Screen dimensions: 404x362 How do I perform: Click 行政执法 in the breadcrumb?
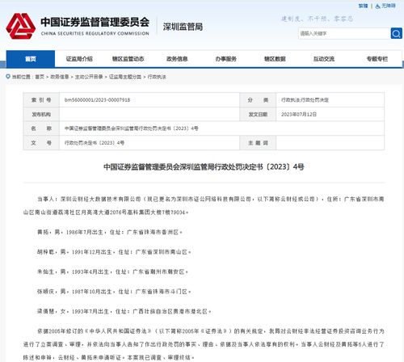pyautogui.click(x=157, y=77)
